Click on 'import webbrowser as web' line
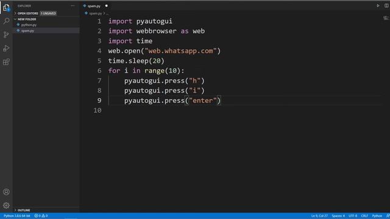 coord(157,31)
